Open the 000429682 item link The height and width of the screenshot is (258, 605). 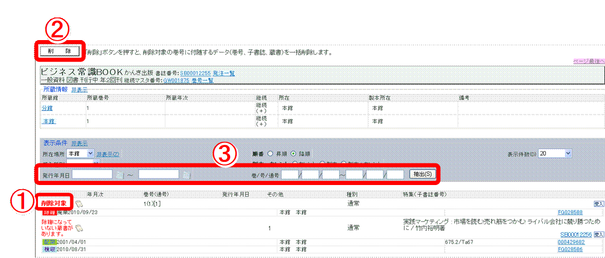tap(571, 242)
